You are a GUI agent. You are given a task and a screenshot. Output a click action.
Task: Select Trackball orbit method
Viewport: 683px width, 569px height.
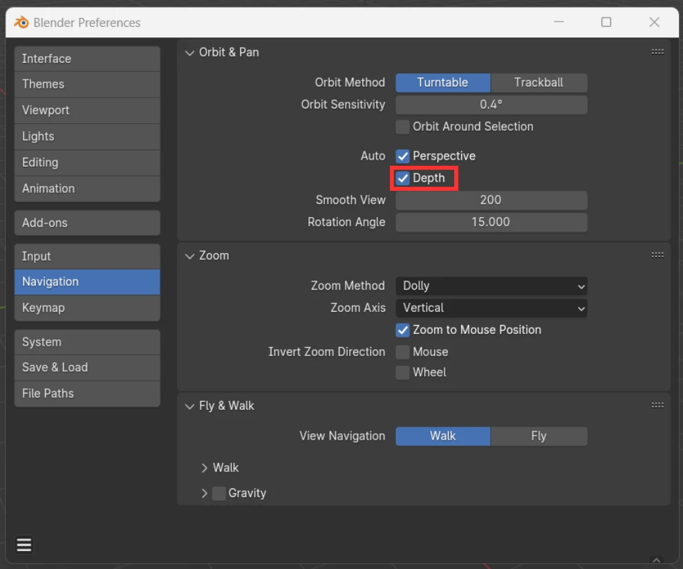[x=539, y=83]
